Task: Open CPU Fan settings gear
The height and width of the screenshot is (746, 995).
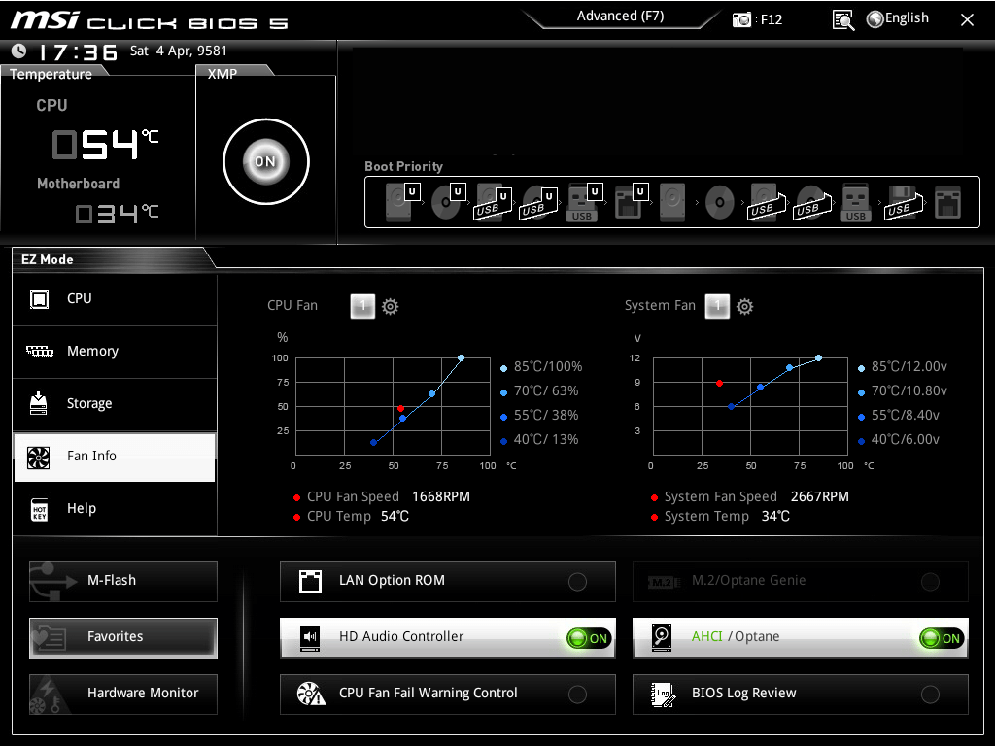Action: coord(390,306)
